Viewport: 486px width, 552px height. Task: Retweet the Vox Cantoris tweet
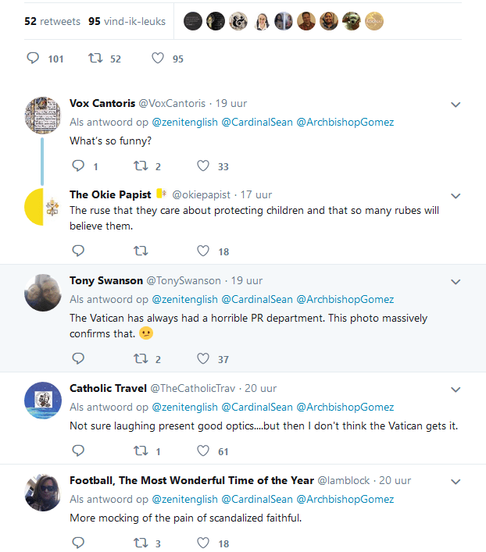[x=141, y=166]
